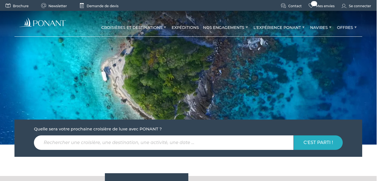Click the Demande de devis document icon
Image resolution: width=380 pixels, height=181 pixels.
(82, 6)
